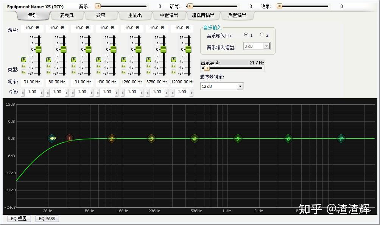Switch to the 麦克风 tab
Viewport: 380px width, 225px height.
pyautogui.click(x=67, y=16)
